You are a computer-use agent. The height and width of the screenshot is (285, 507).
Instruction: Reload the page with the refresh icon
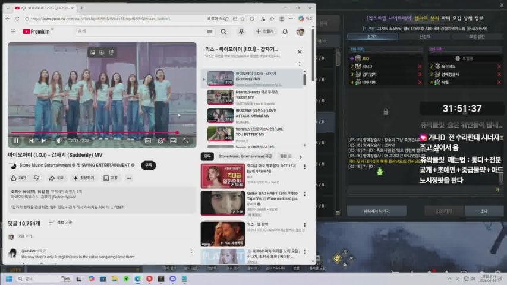coord(17,19)
